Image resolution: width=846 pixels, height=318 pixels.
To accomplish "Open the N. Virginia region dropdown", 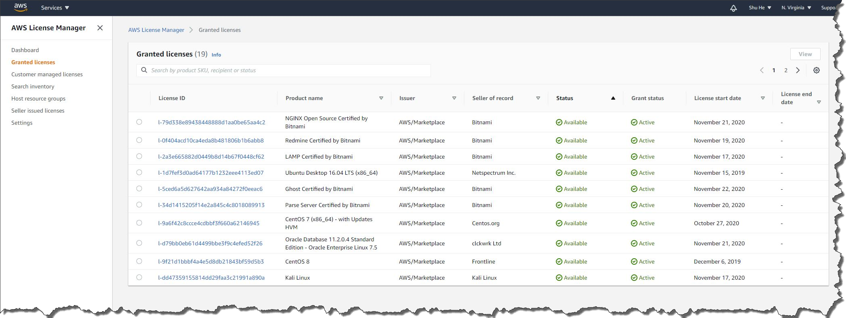I will (x=796, y=8).
